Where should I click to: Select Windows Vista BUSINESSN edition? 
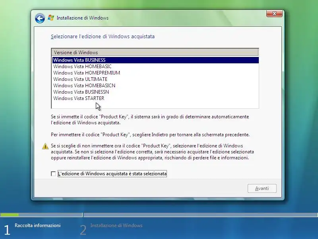pyautogui.click(x=155, y=92)
